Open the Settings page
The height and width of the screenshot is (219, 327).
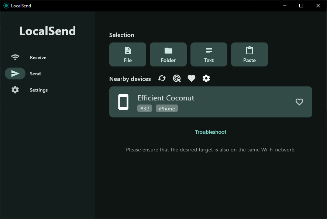tap(38, 90)
